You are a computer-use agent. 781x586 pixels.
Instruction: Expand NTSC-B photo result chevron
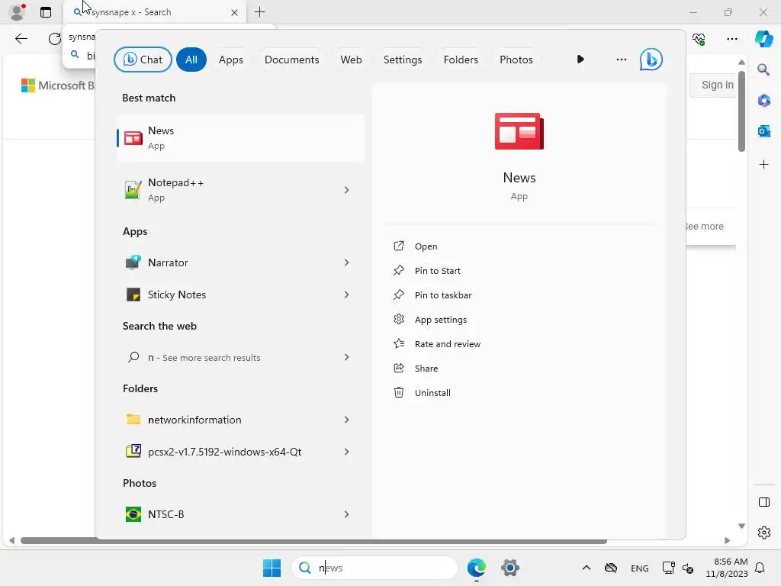pyautogui.click(x=347, y=514)
